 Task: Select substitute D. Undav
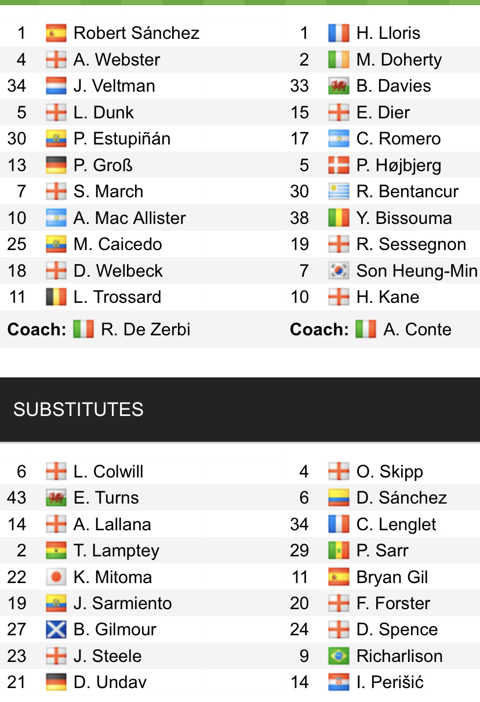(x=110, y=682)
